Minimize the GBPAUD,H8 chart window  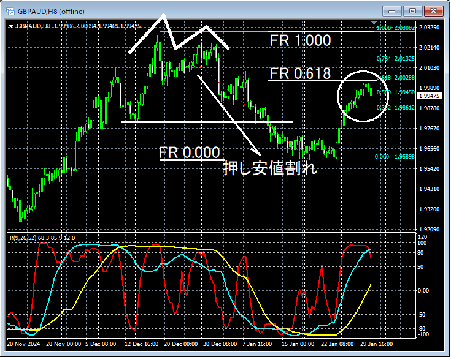(x=391, y=11)
